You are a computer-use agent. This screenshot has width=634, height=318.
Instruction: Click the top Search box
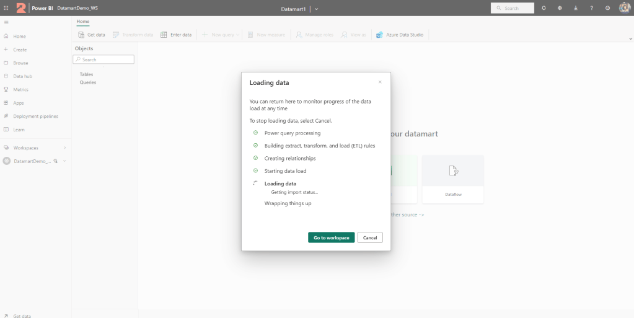point(513,8)
